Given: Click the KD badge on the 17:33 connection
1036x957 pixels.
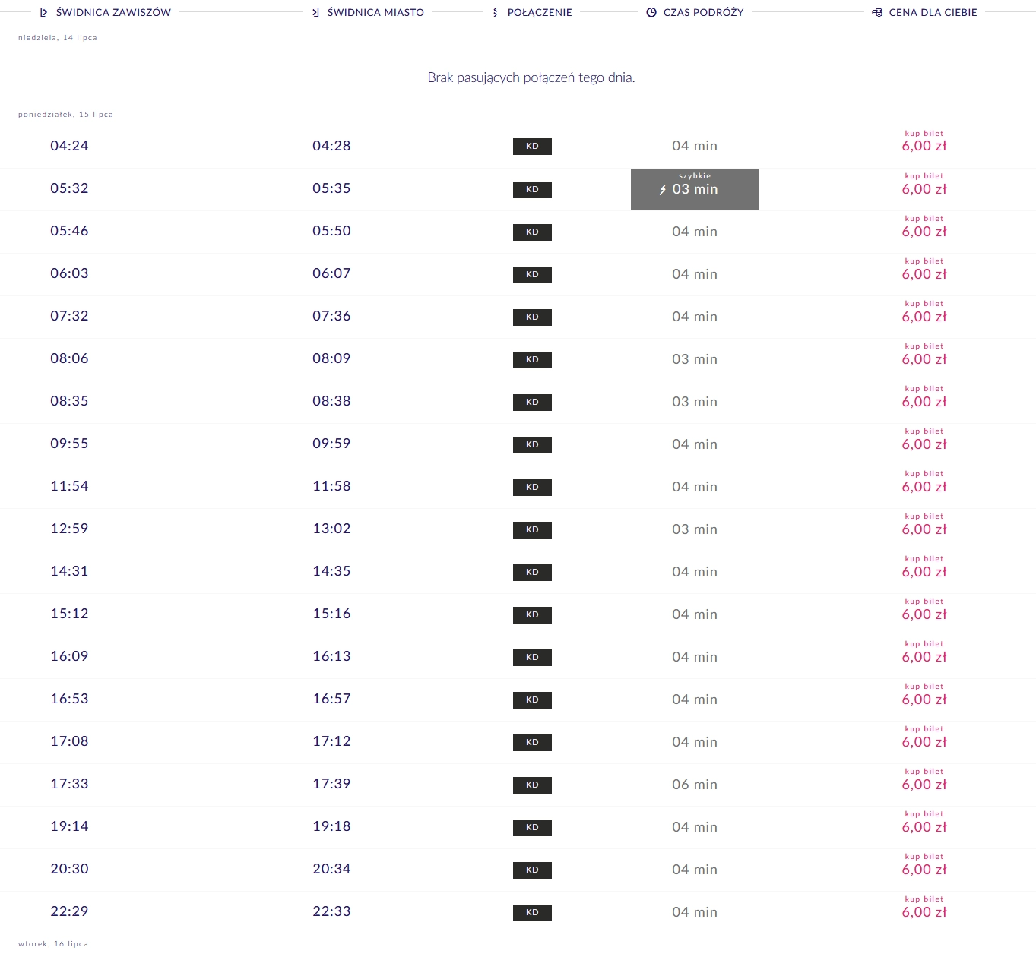Looking at the screenshot, I should 532,785.
